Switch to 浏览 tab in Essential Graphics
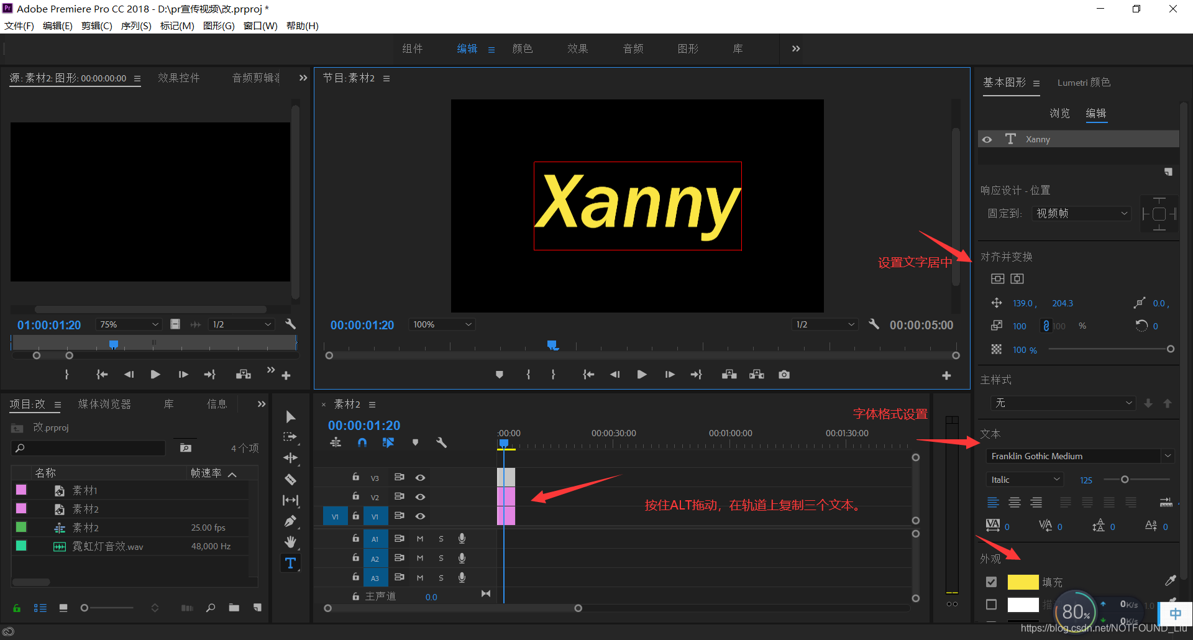Viewport: 1193px width, 640px height. [1060, 113]
